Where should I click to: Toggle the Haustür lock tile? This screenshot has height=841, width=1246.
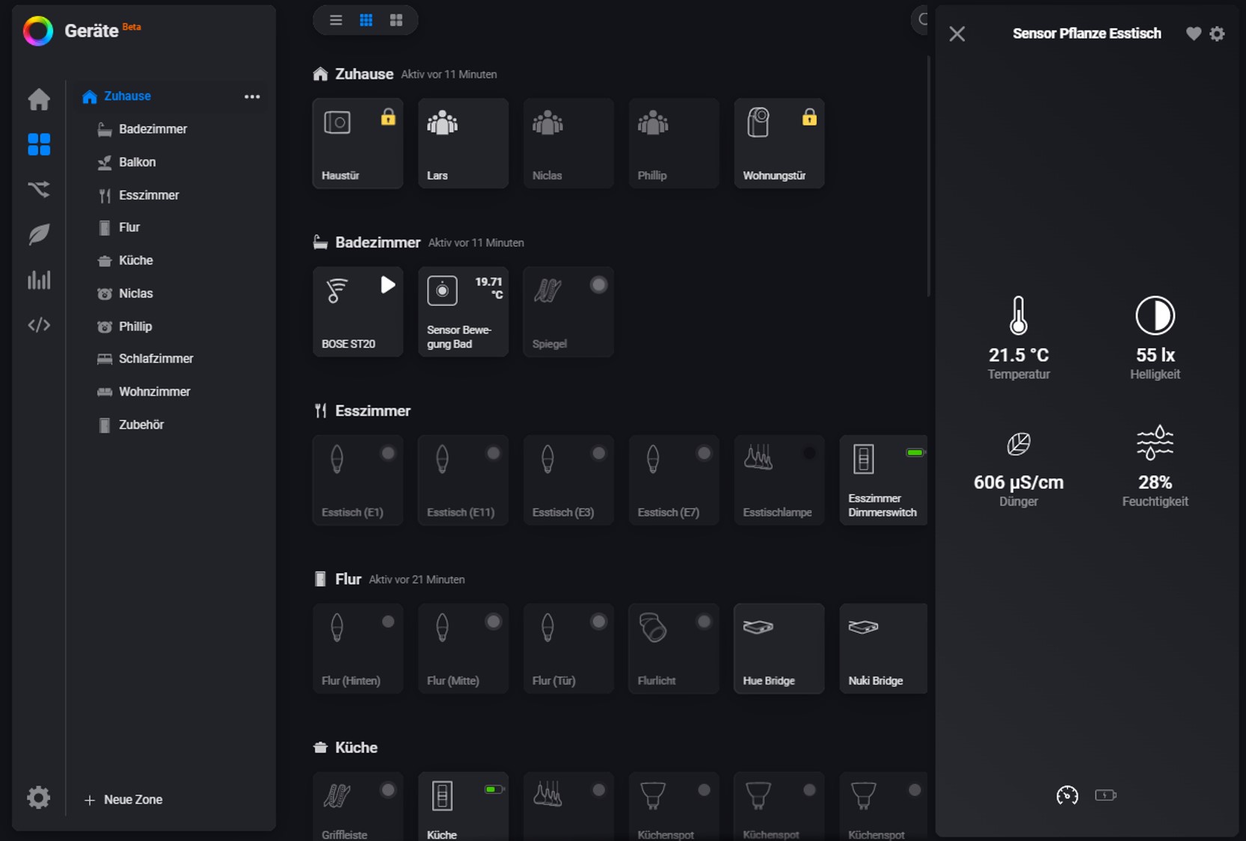[357, 144]
